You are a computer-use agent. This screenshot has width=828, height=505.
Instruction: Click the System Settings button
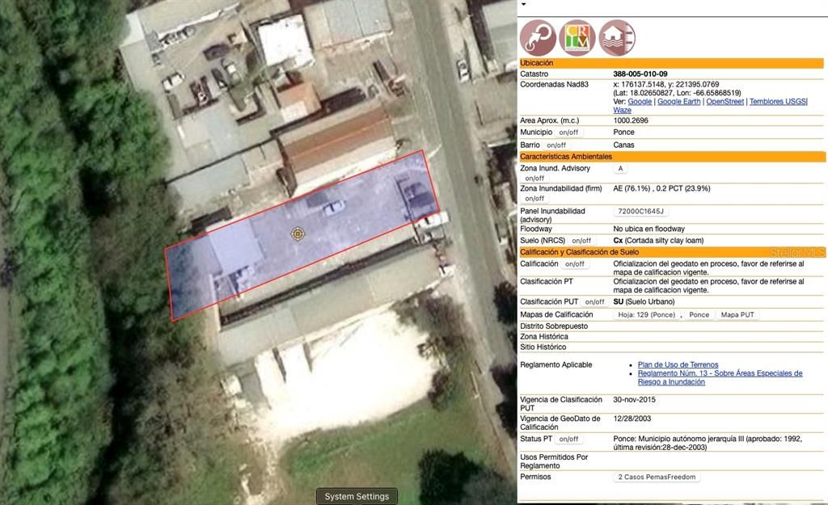(x=357, y=496)
